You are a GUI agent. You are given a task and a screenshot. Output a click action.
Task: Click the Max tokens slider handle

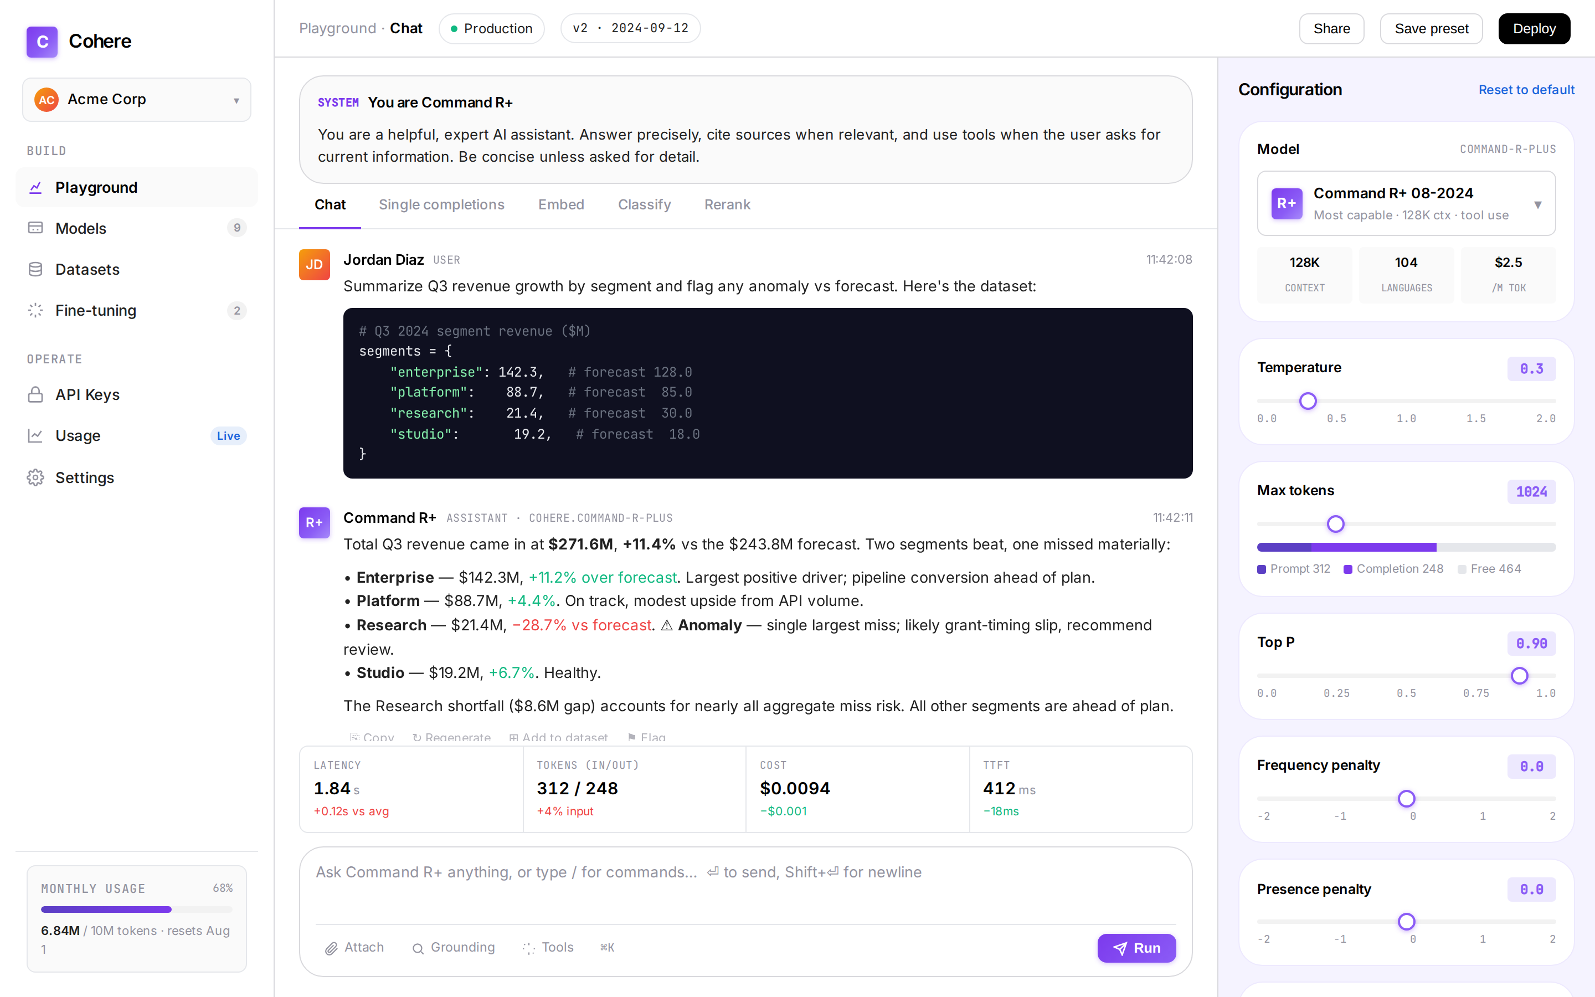tap(1335, 524)
